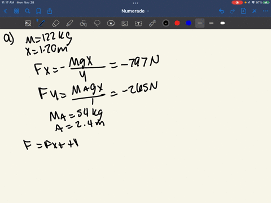Open the more options ellipsis menu

[x=265, y=11]
